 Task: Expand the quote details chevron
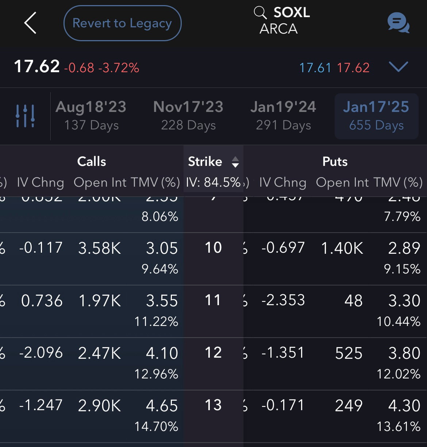point(398,67)
